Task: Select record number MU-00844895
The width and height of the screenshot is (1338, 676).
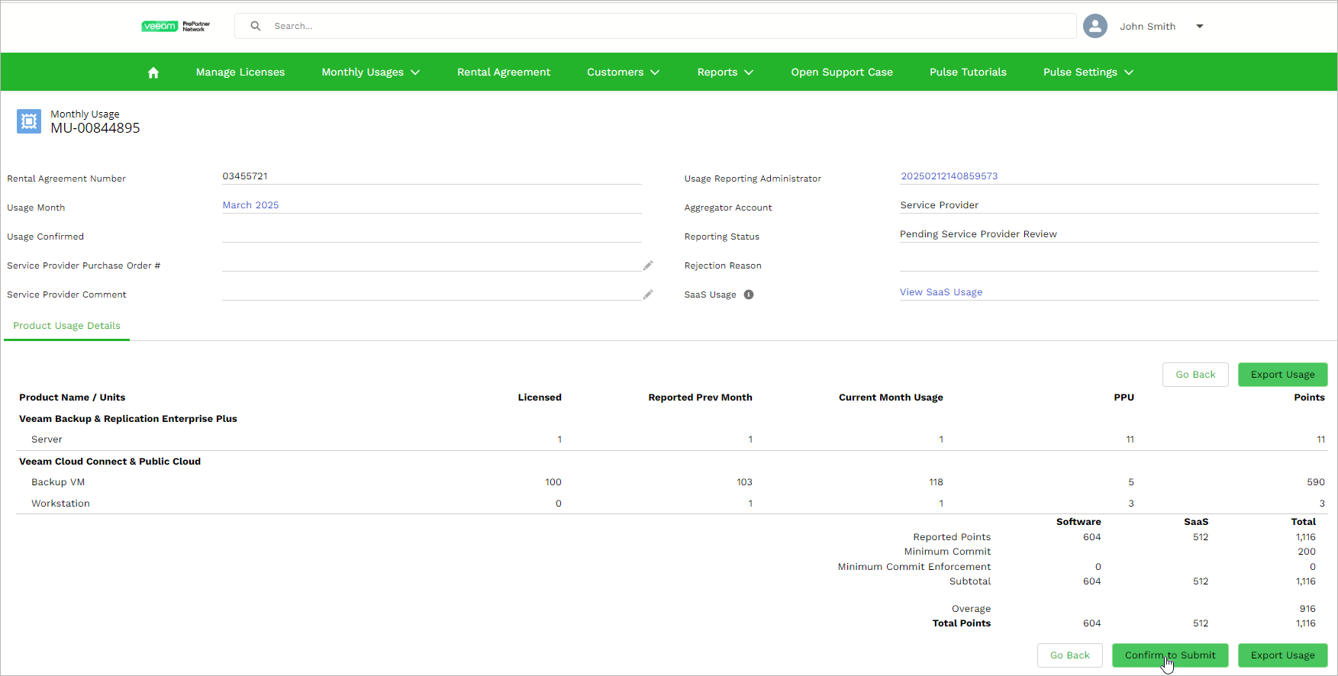Action: 95,128
